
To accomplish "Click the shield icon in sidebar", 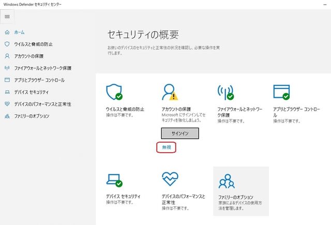I will pyautogui.click(x=7, y=44).
